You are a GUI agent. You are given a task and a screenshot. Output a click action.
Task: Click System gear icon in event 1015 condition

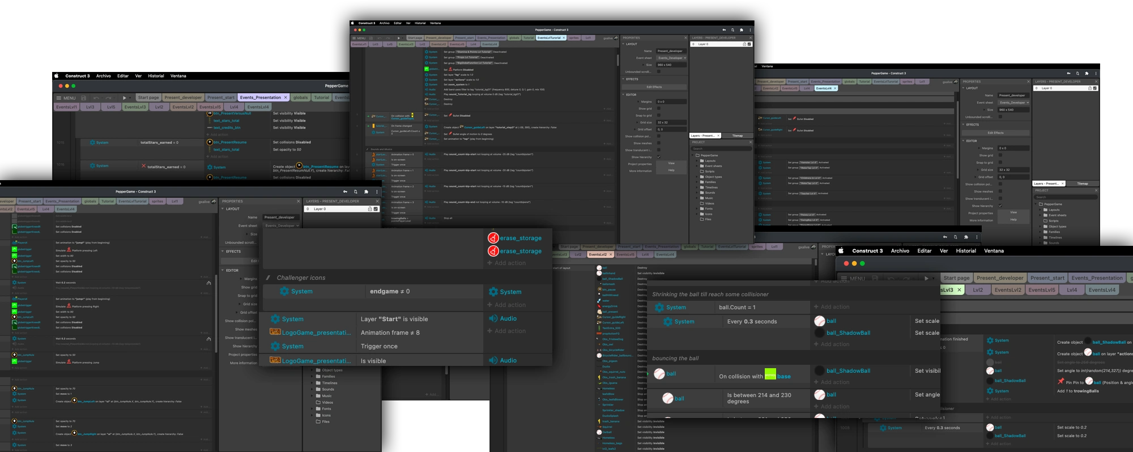tap(92, 143)
